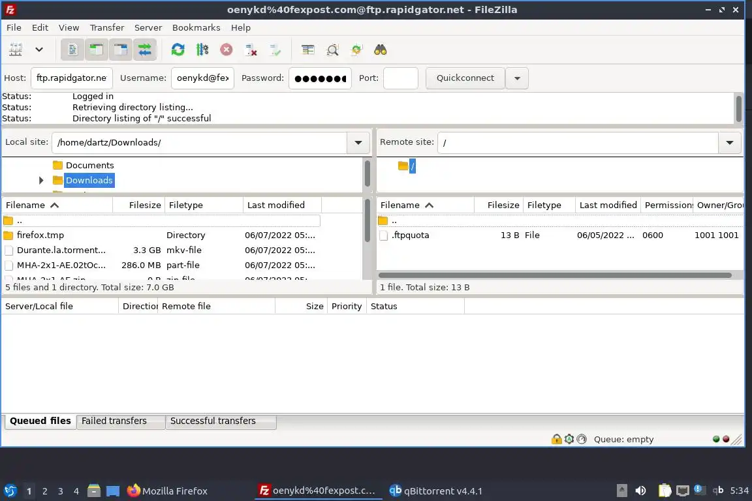
Task: Open the File menu
Action: (x=14, y=28)
